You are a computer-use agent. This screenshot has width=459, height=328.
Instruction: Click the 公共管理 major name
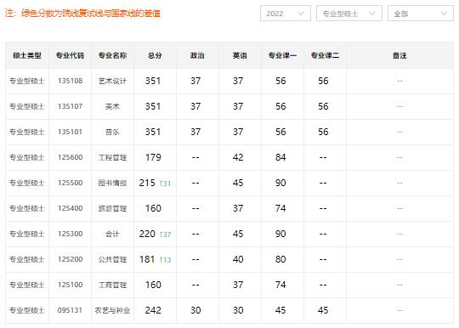pos(112,259)
